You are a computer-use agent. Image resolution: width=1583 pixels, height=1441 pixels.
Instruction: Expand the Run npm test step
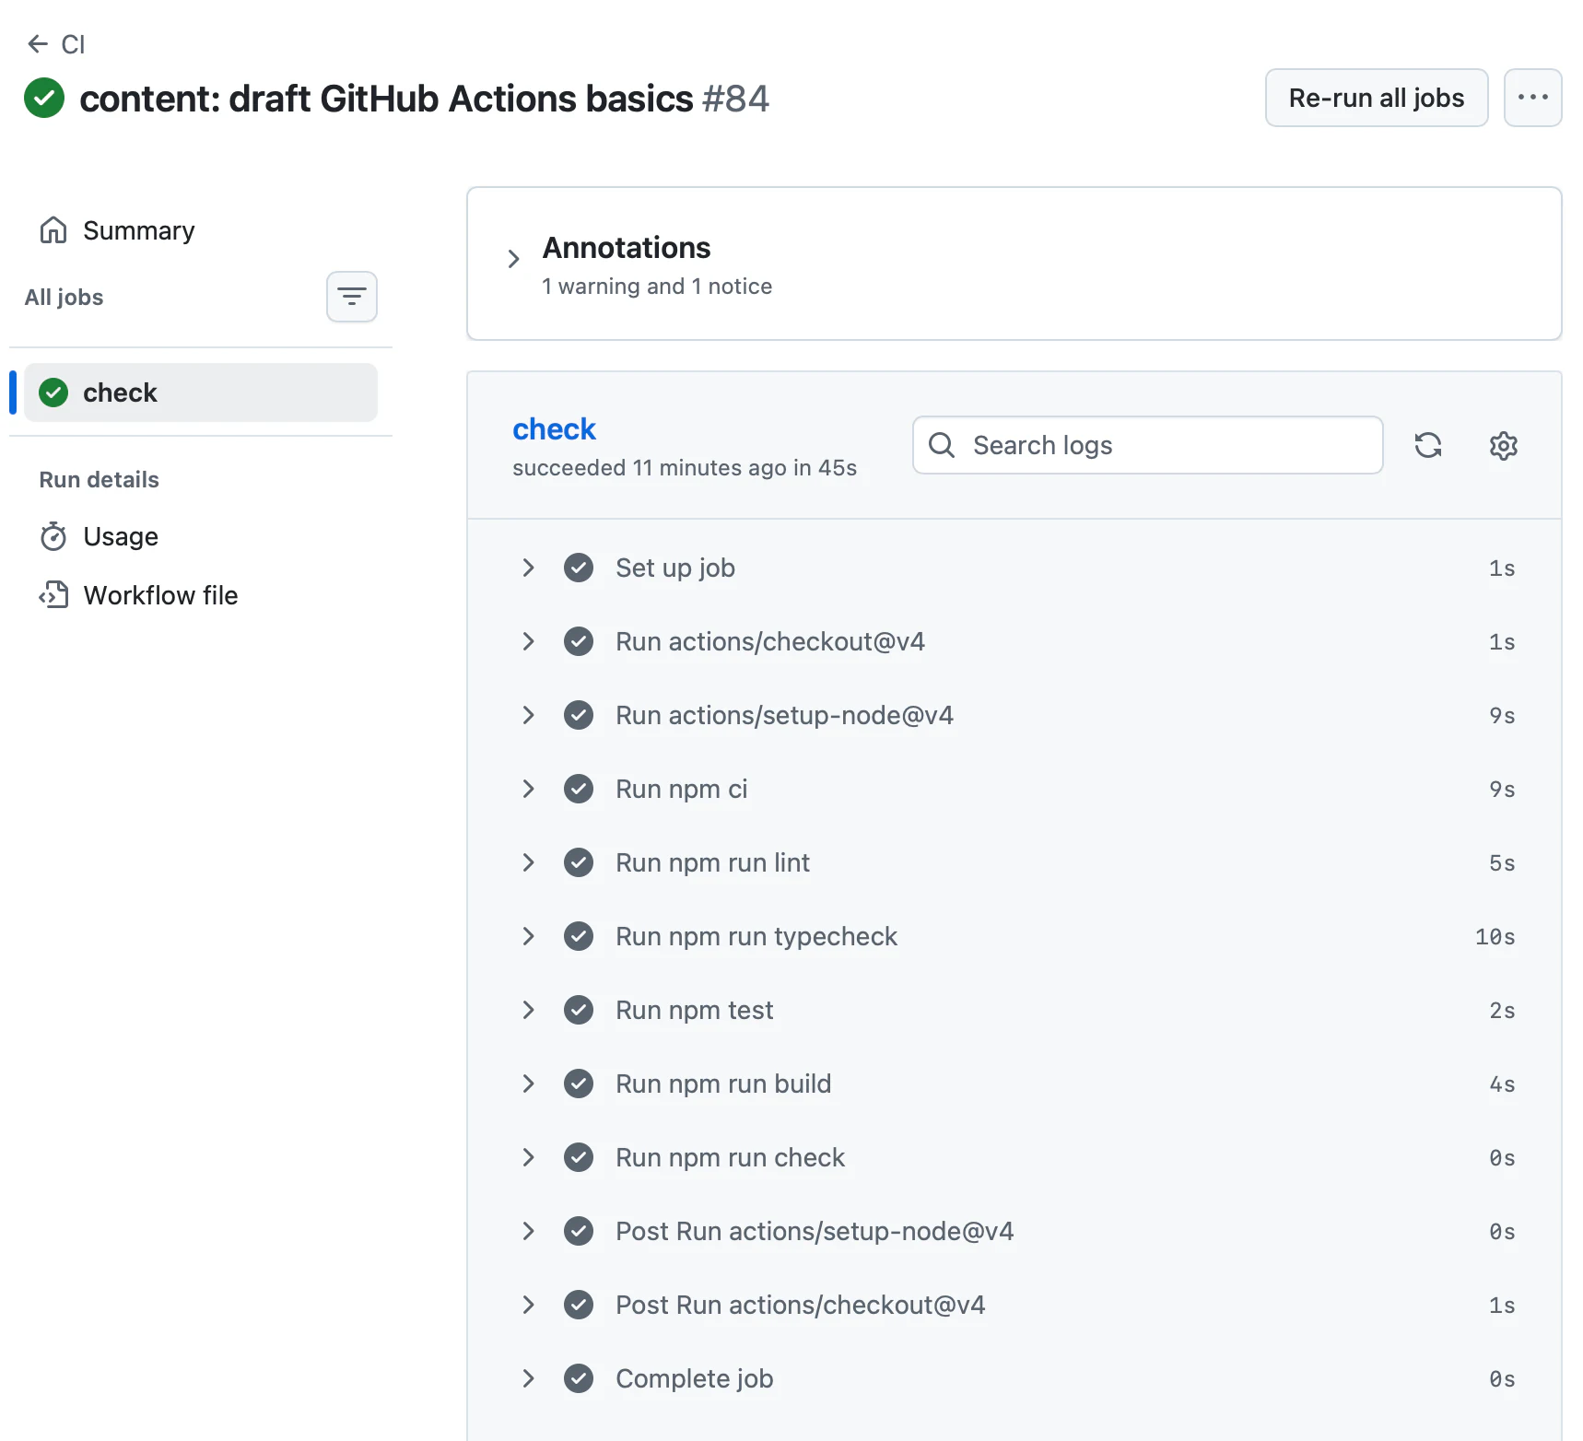(x=1014, y=1010)
